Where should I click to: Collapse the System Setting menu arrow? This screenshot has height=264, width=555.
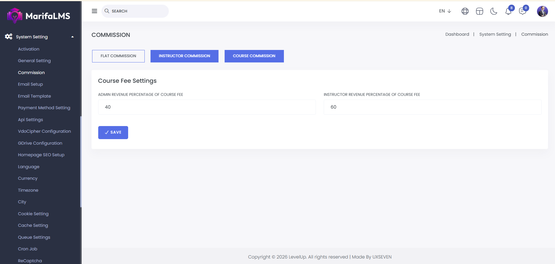[x=72, y=37]
